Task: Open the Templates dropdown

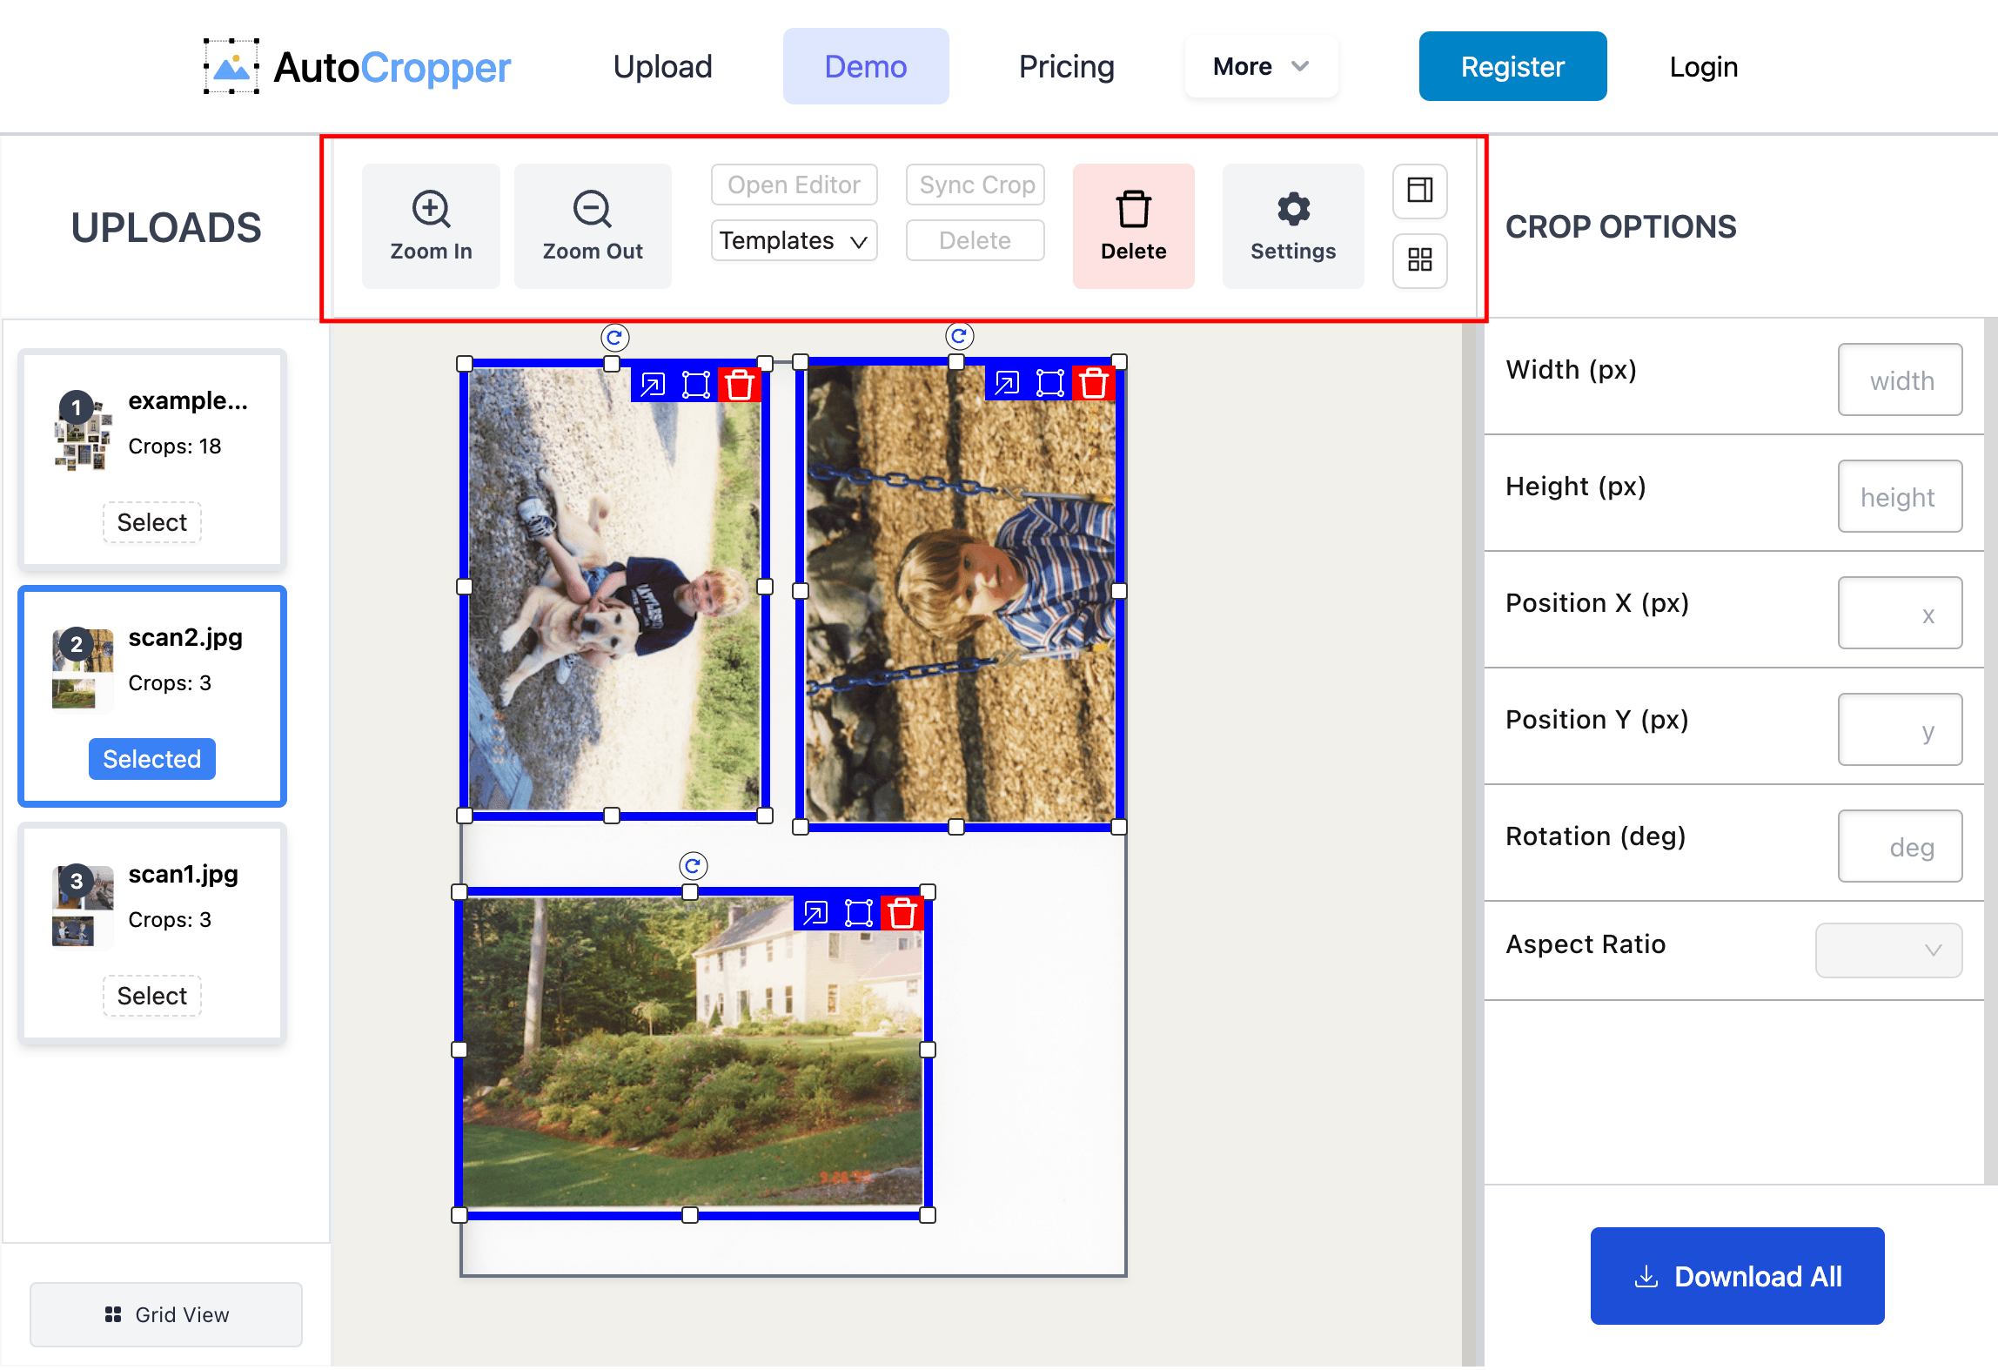Action: click(x=793, y=240)
